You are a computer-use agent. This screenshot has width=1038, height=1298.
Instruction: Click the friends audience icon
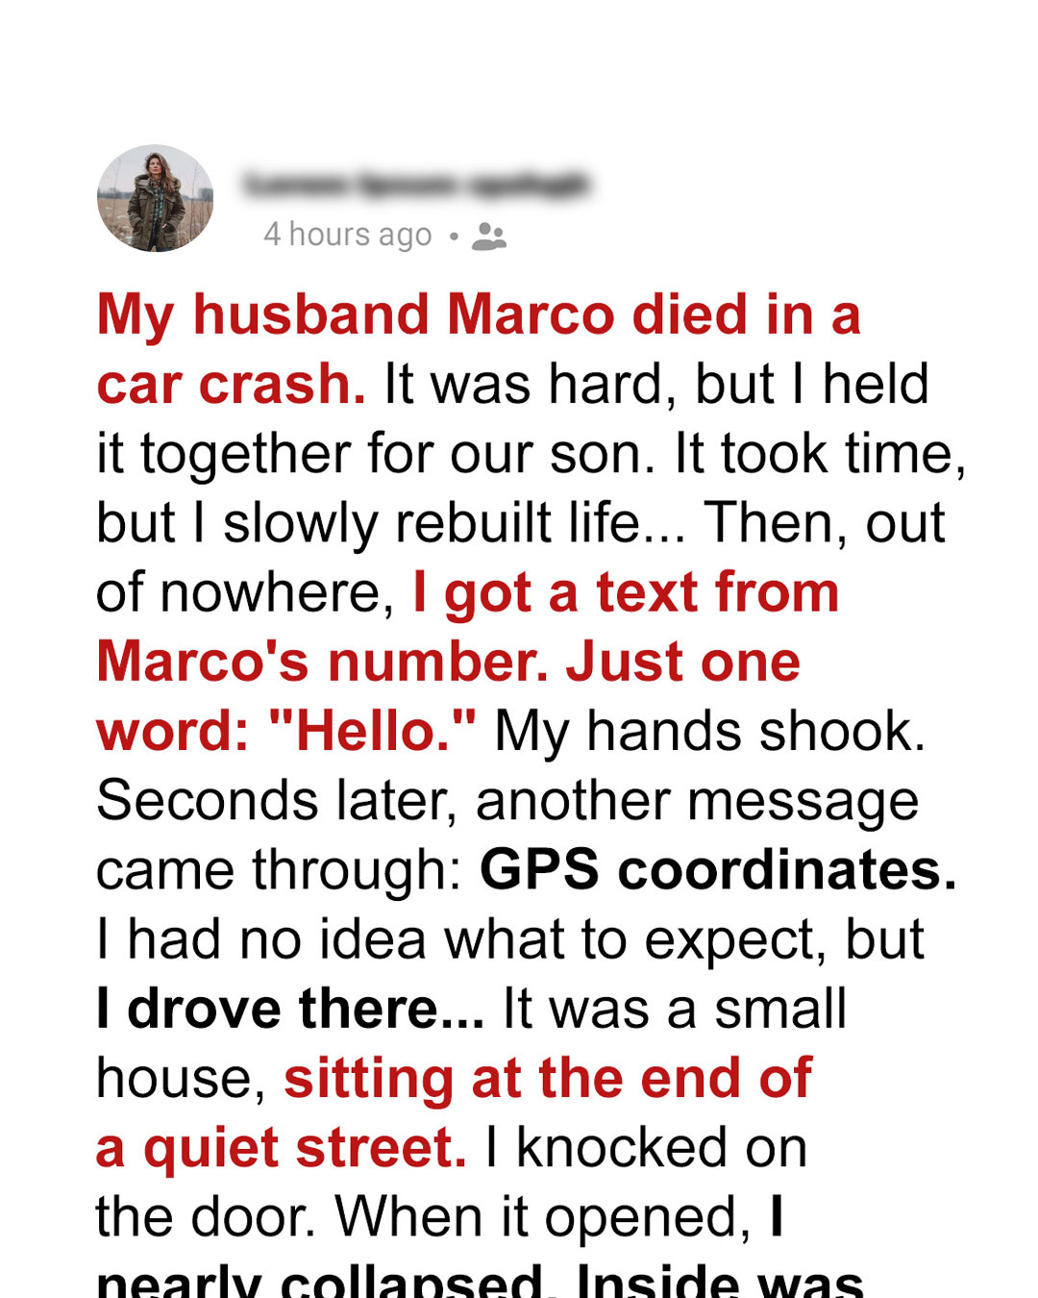(489, 236)
